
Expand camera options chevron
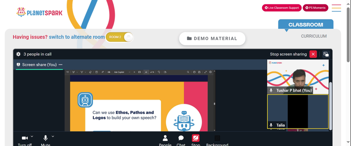click(32, 136)
